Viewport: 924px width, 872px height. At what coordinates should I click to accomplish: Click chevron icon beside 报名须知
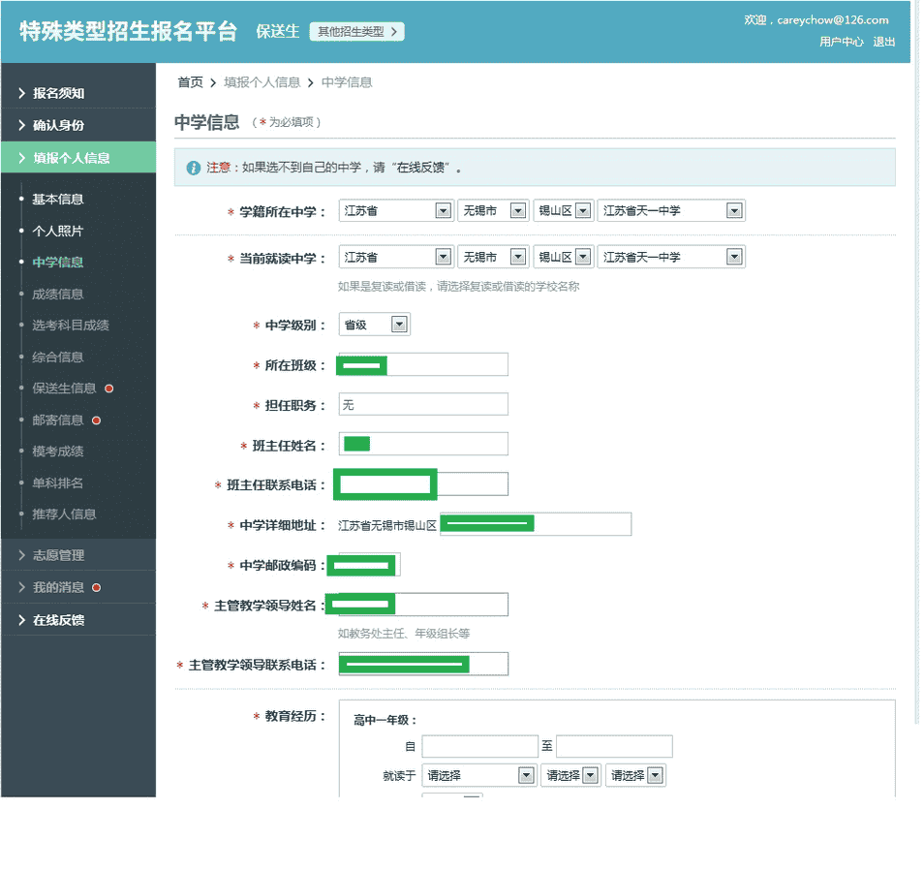21,93
